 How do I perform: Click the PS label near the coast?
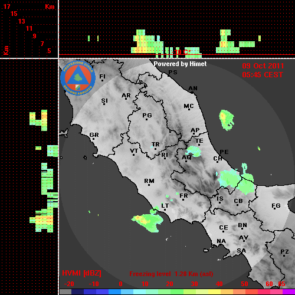point(173,73)
